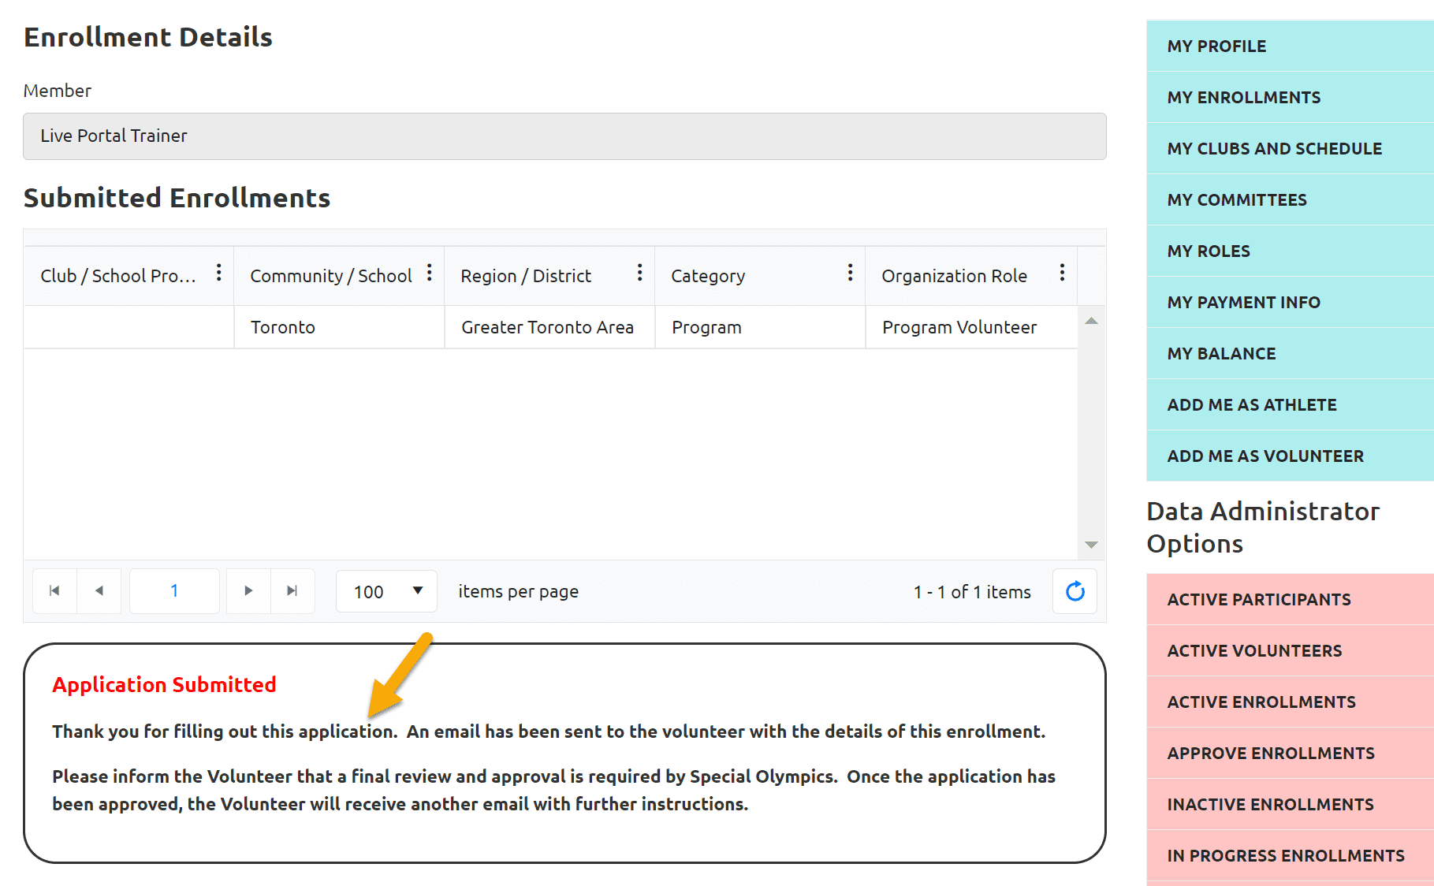Click the Toronto cell

click(339, 327)
